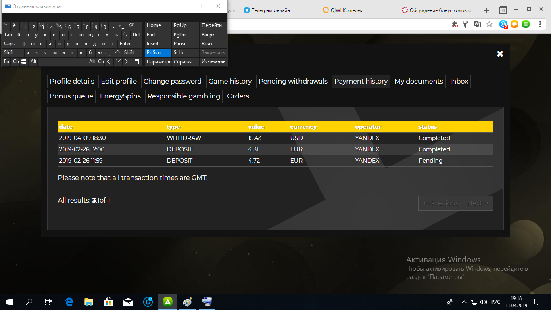This screenshot has height=310, width=551.
Task: Open the orange chat bubble extension
Action: (514, 24)
